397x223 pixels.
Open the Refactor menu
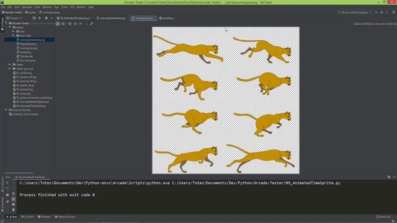pos(47,7)
